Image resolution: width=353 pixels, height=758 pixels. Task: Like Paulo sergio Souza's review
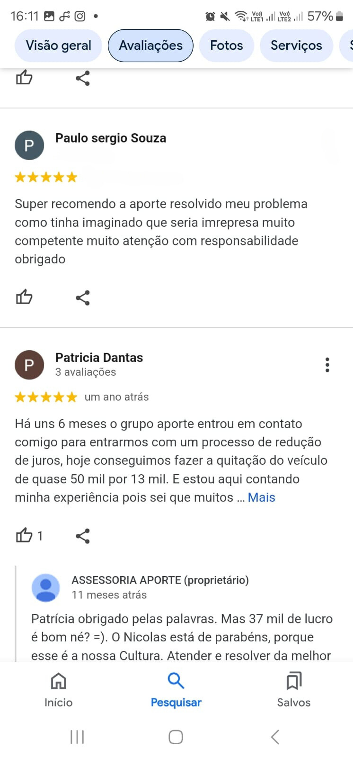[x=24, y=298]
